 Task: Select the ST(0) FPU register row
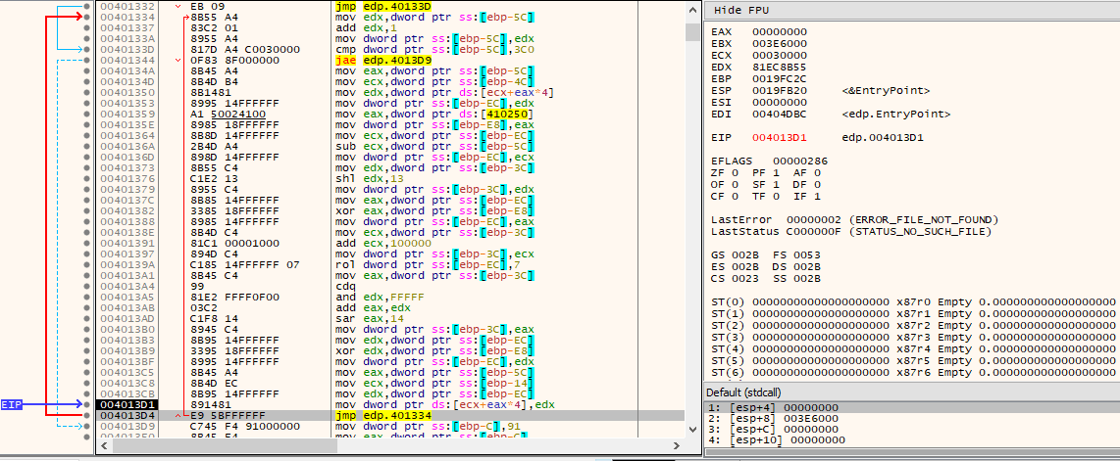click(914, 302)
